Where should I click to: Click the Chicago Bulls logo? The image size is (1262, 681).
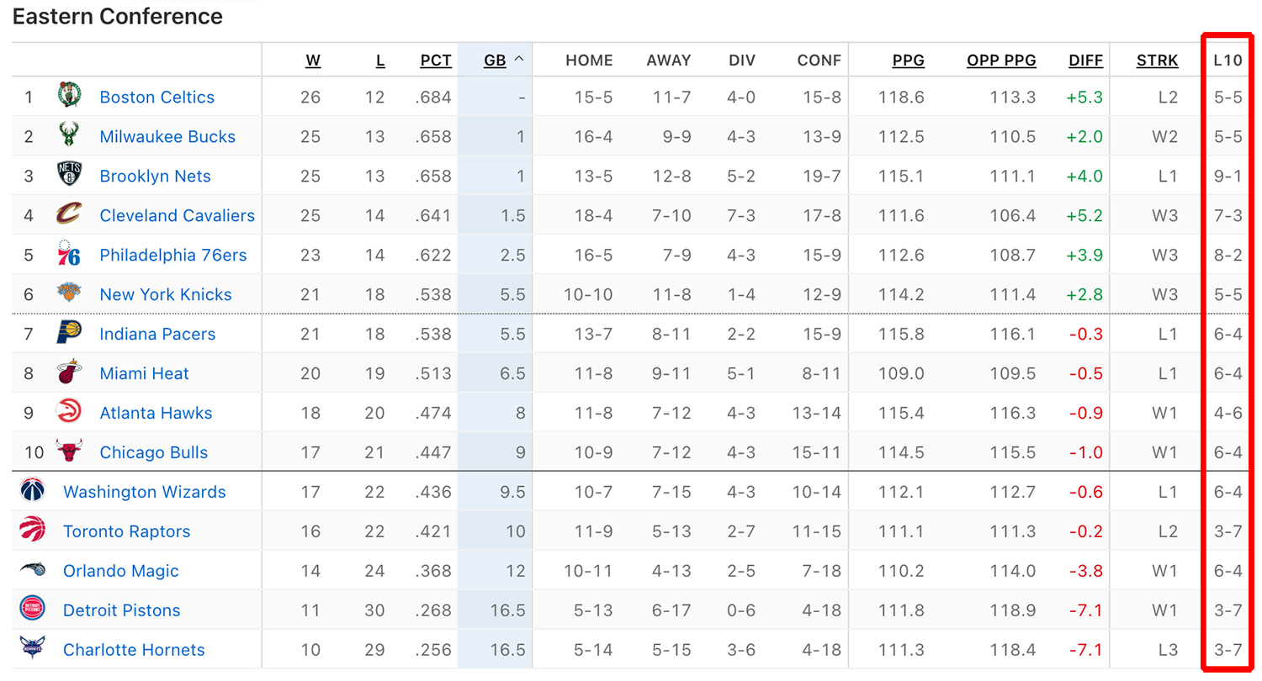[69, 452]
